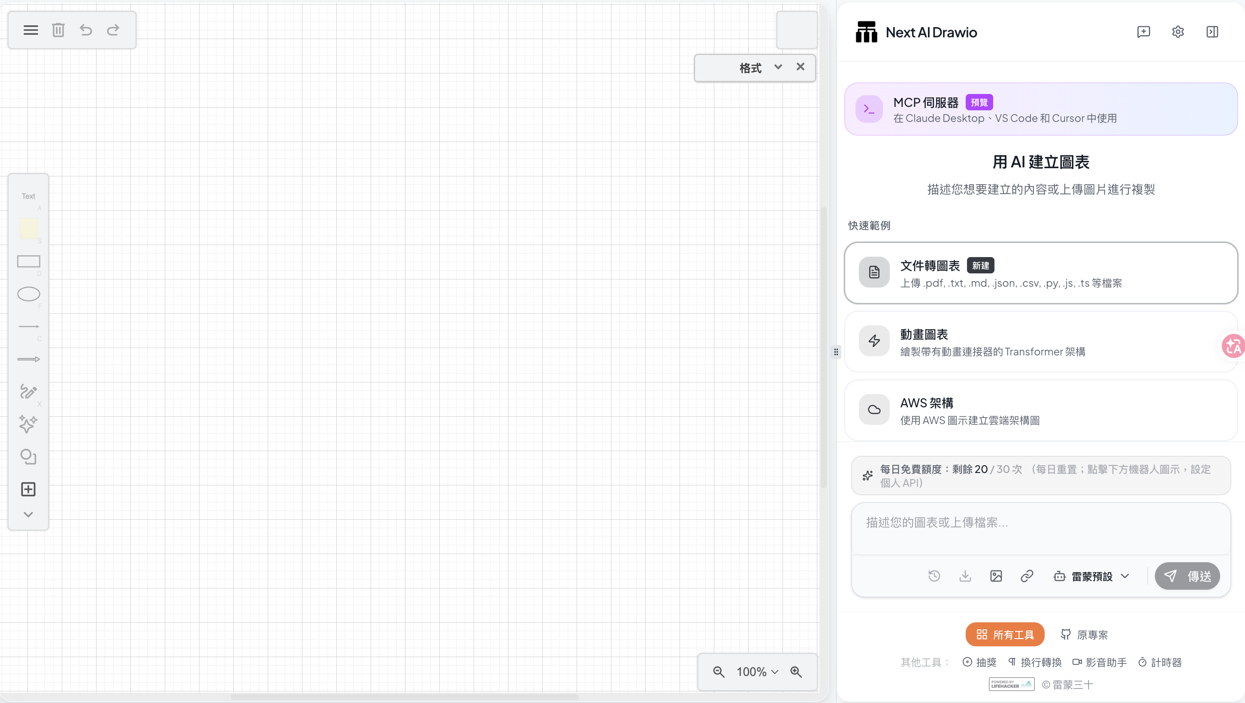Viewport: 1245px width, 703px height.
Task: Open the 100% zoom level dropdown
Action: [757, 672]
